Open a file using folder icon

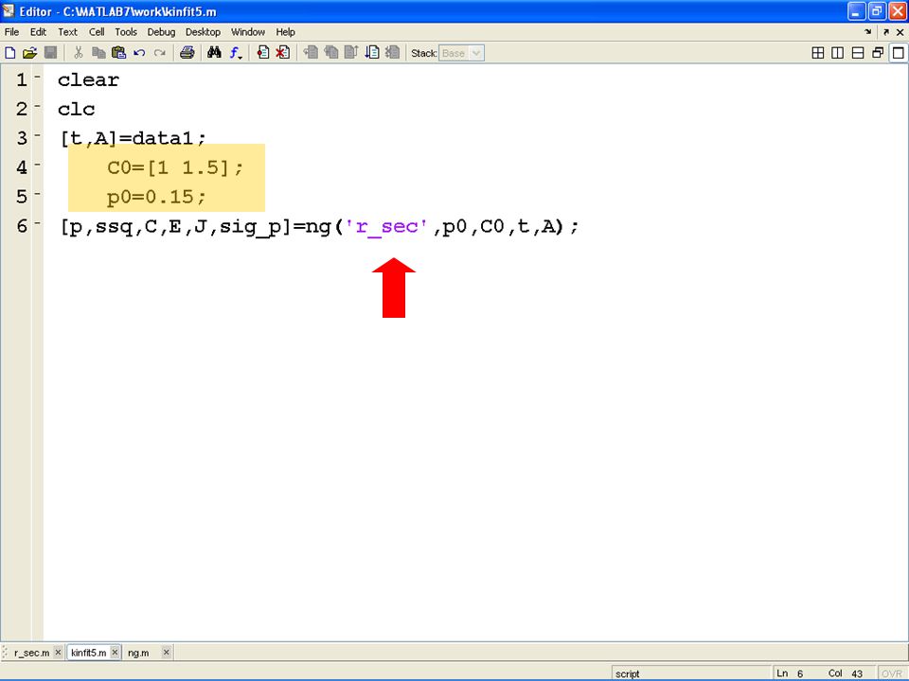[29, 53]
